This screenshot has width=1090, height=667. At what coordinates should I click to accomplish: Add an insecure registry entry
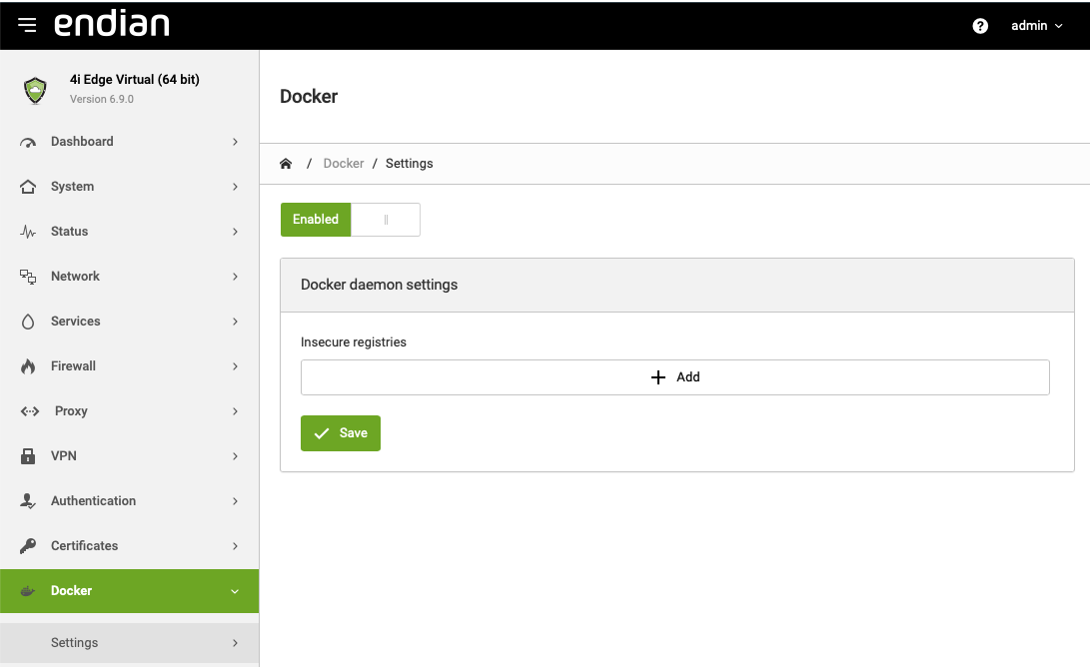point(674,377)
